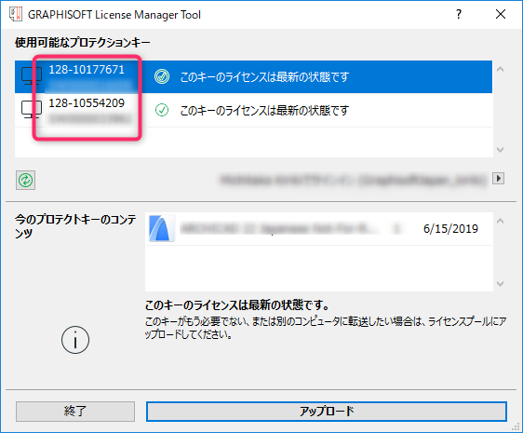
Task: Click the 終了 exit button
Action: click(75, 412)
